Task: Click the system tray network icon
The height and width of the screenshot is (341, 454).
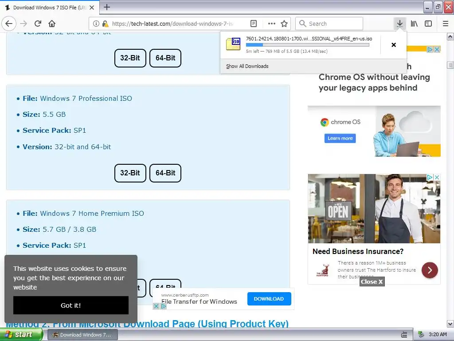Action: point(420,335)
